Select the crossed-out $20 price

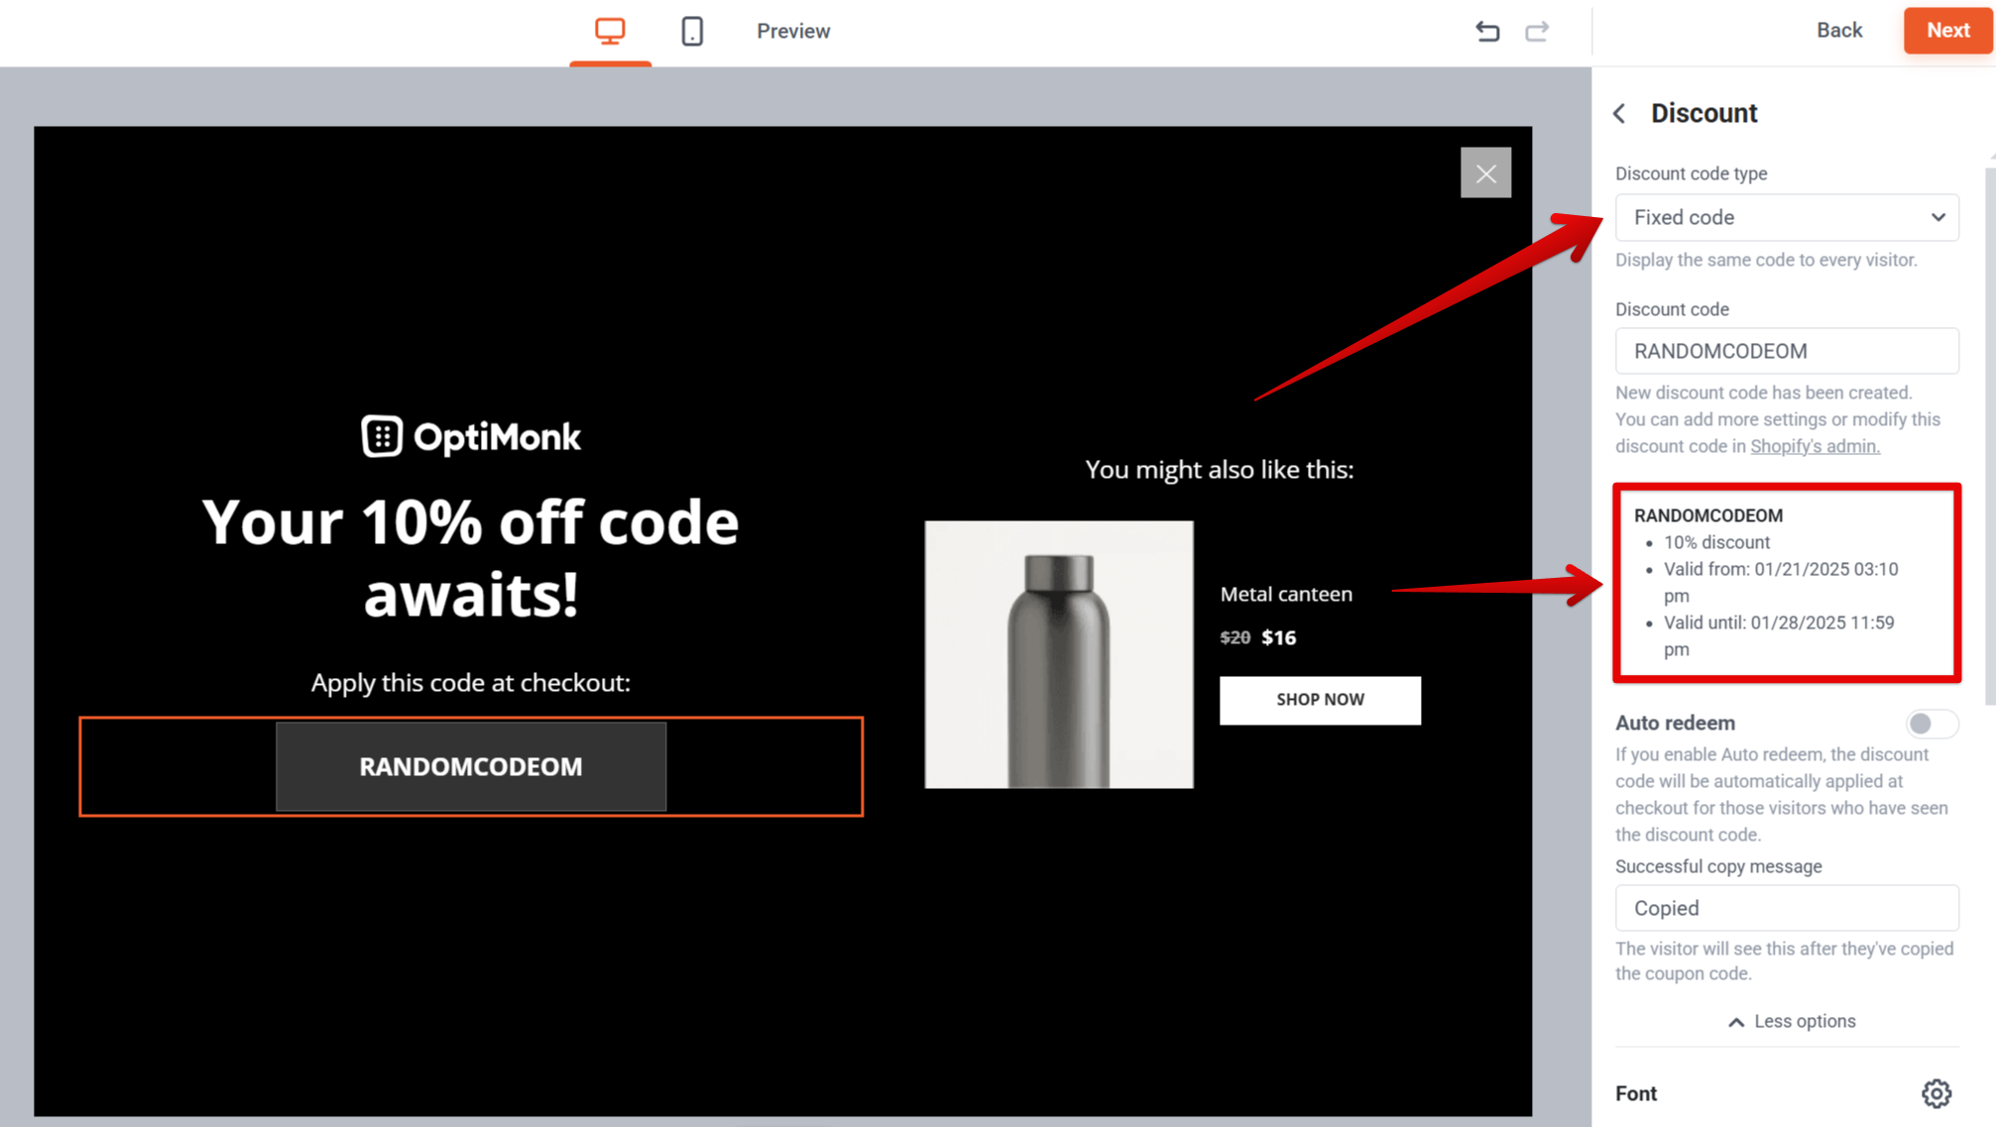[1234, 637]
